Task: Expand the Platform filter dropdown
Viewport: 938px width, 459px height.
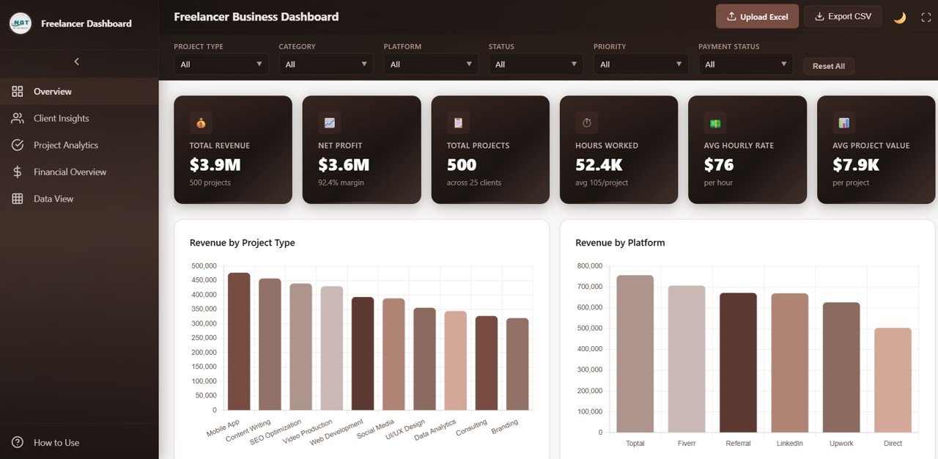Action: click(x=431, y=64)
